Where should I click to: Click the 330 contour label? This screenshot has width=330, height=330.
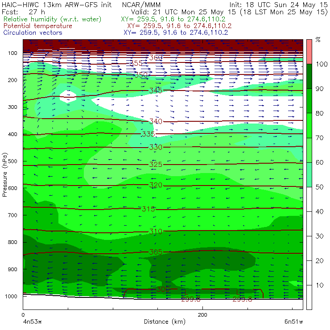point(156,147)
